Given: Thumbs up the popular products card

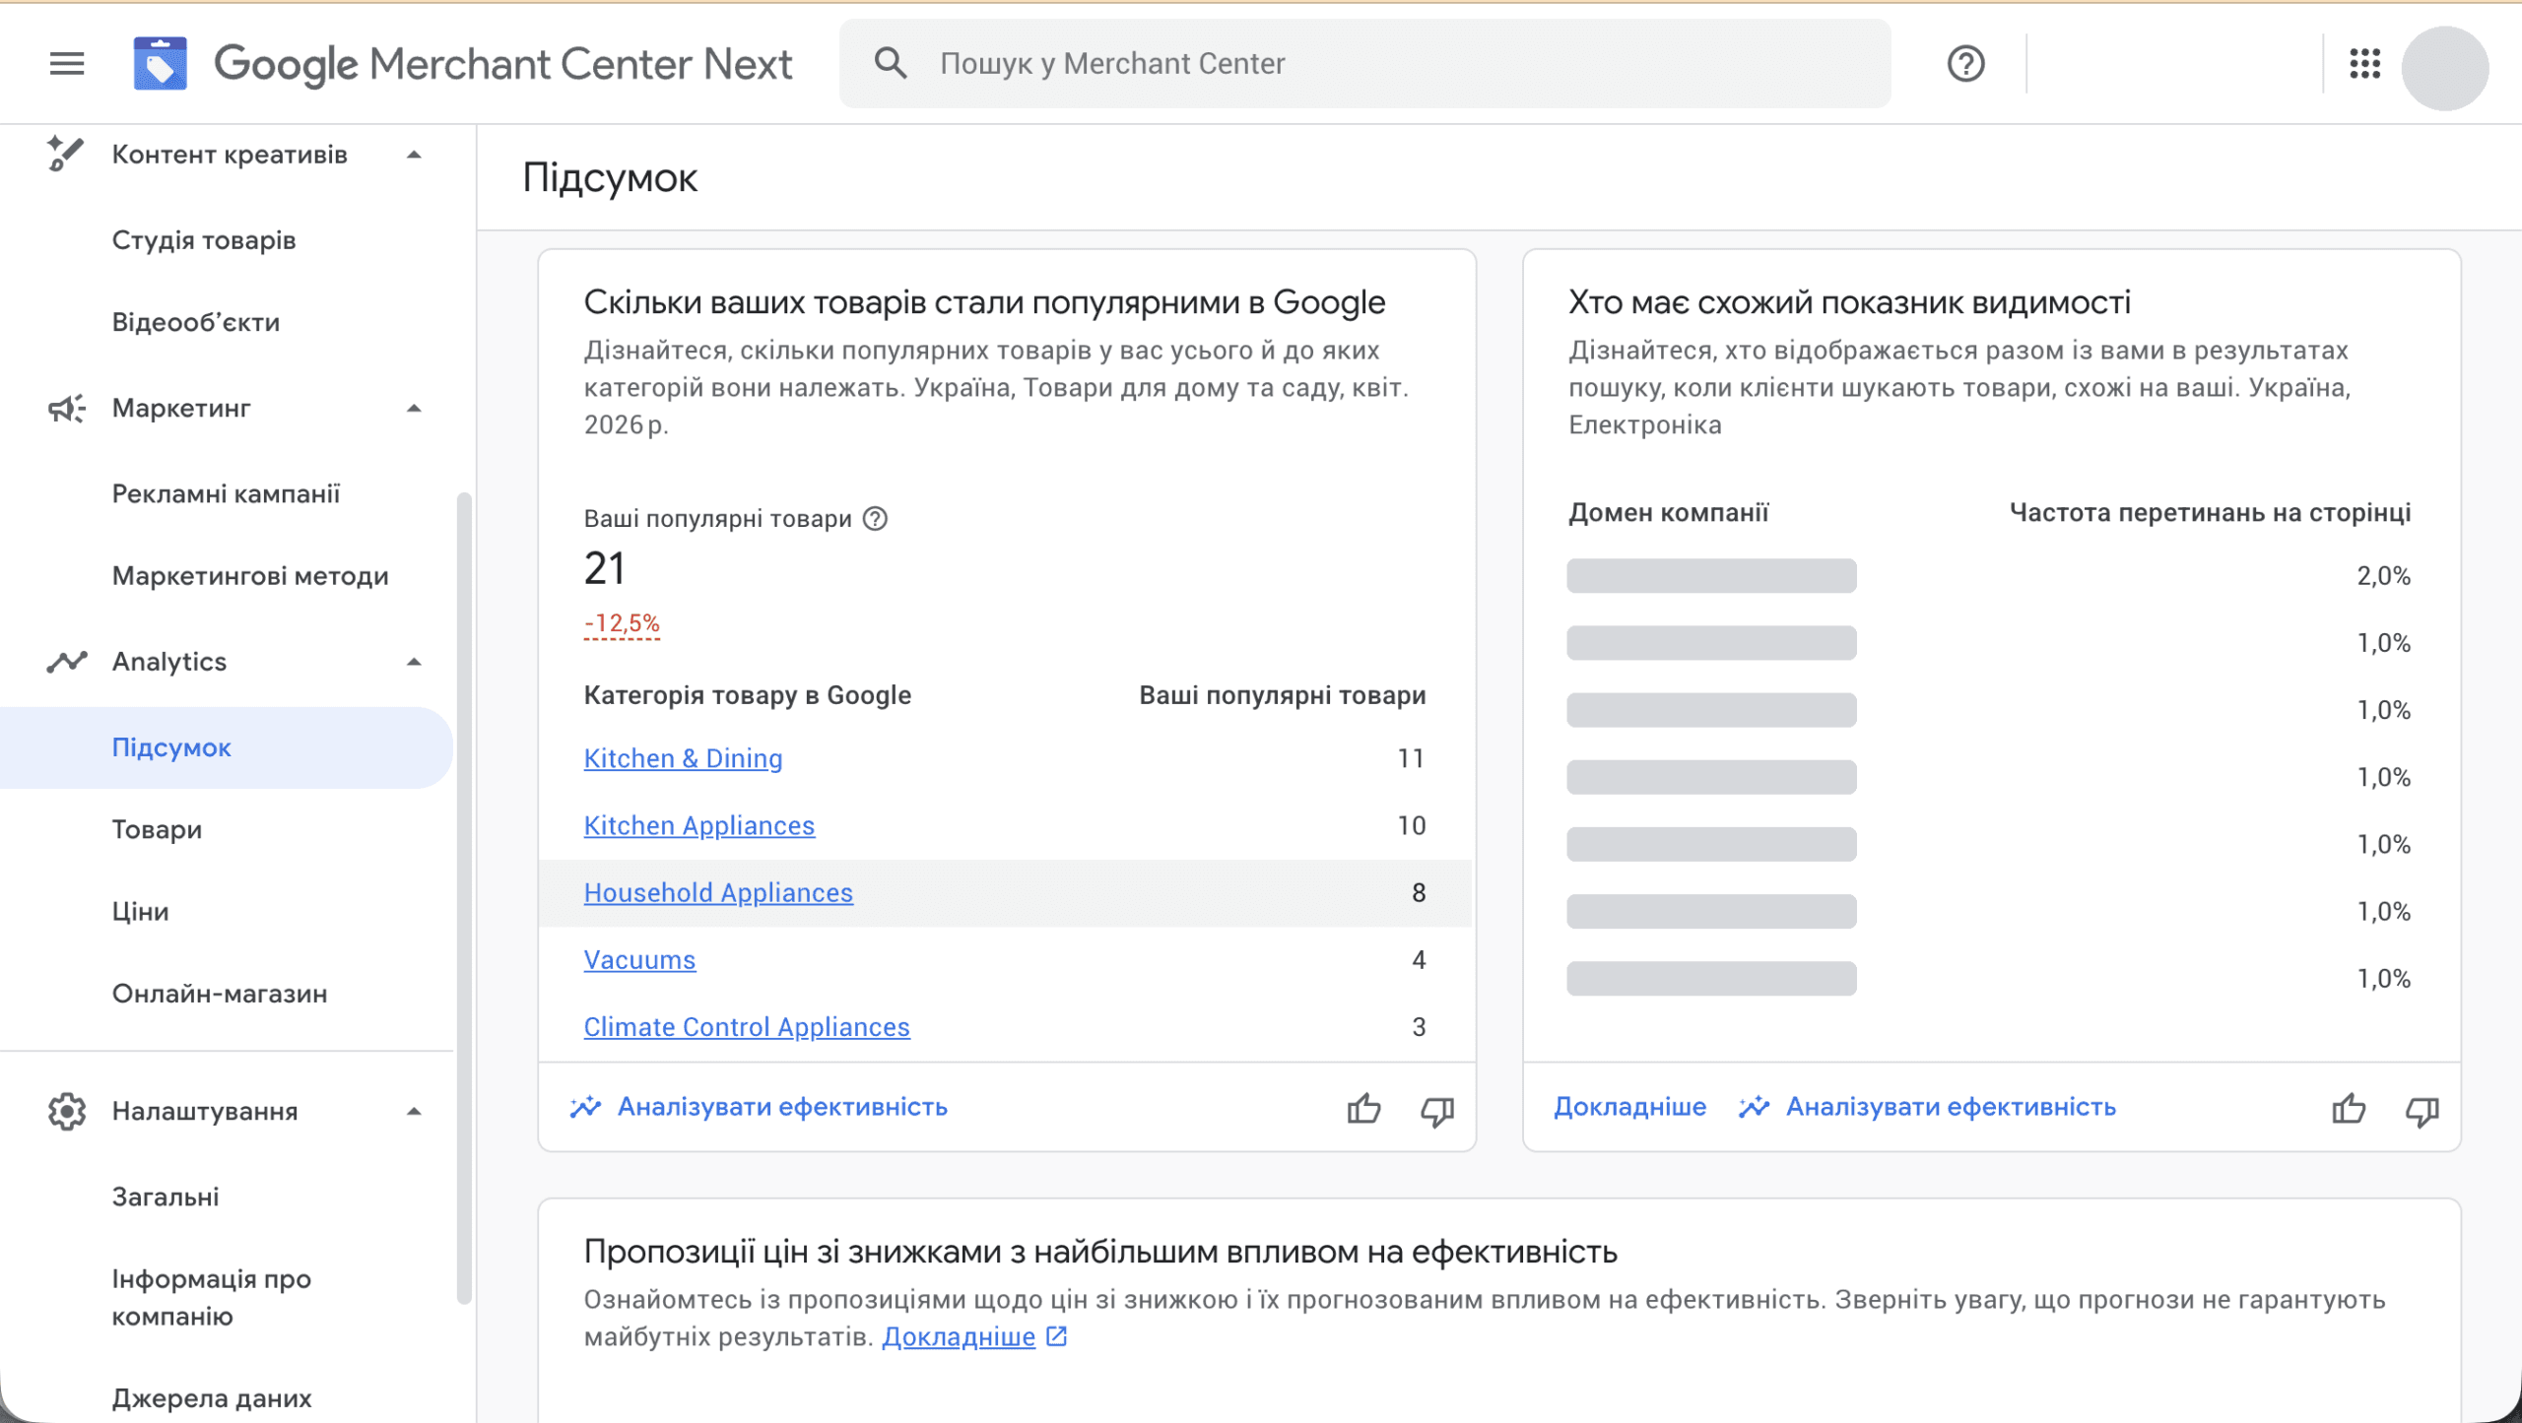Looking at the screenshot, I should click(x=1363, y=1108).
